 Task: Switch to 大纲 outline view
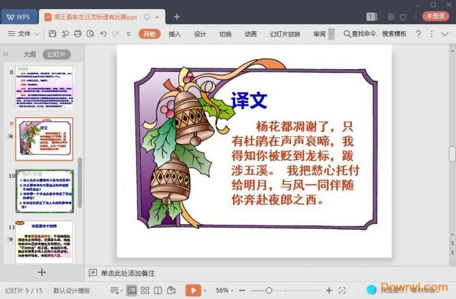(29, 54)
